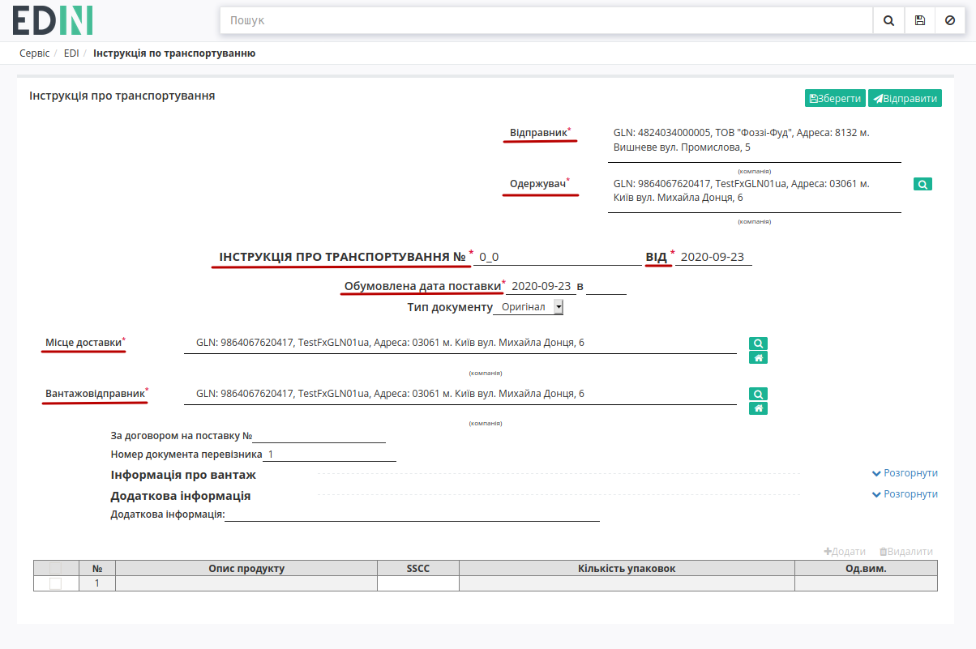Click the Додати link above table
This screenshot has height=649, width=976.
[845, 552]
